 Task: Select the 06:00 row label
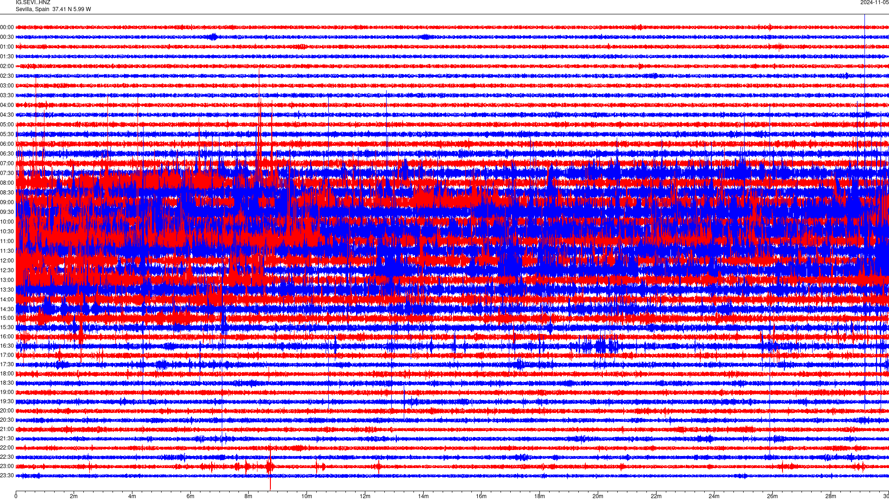point(7,144)
